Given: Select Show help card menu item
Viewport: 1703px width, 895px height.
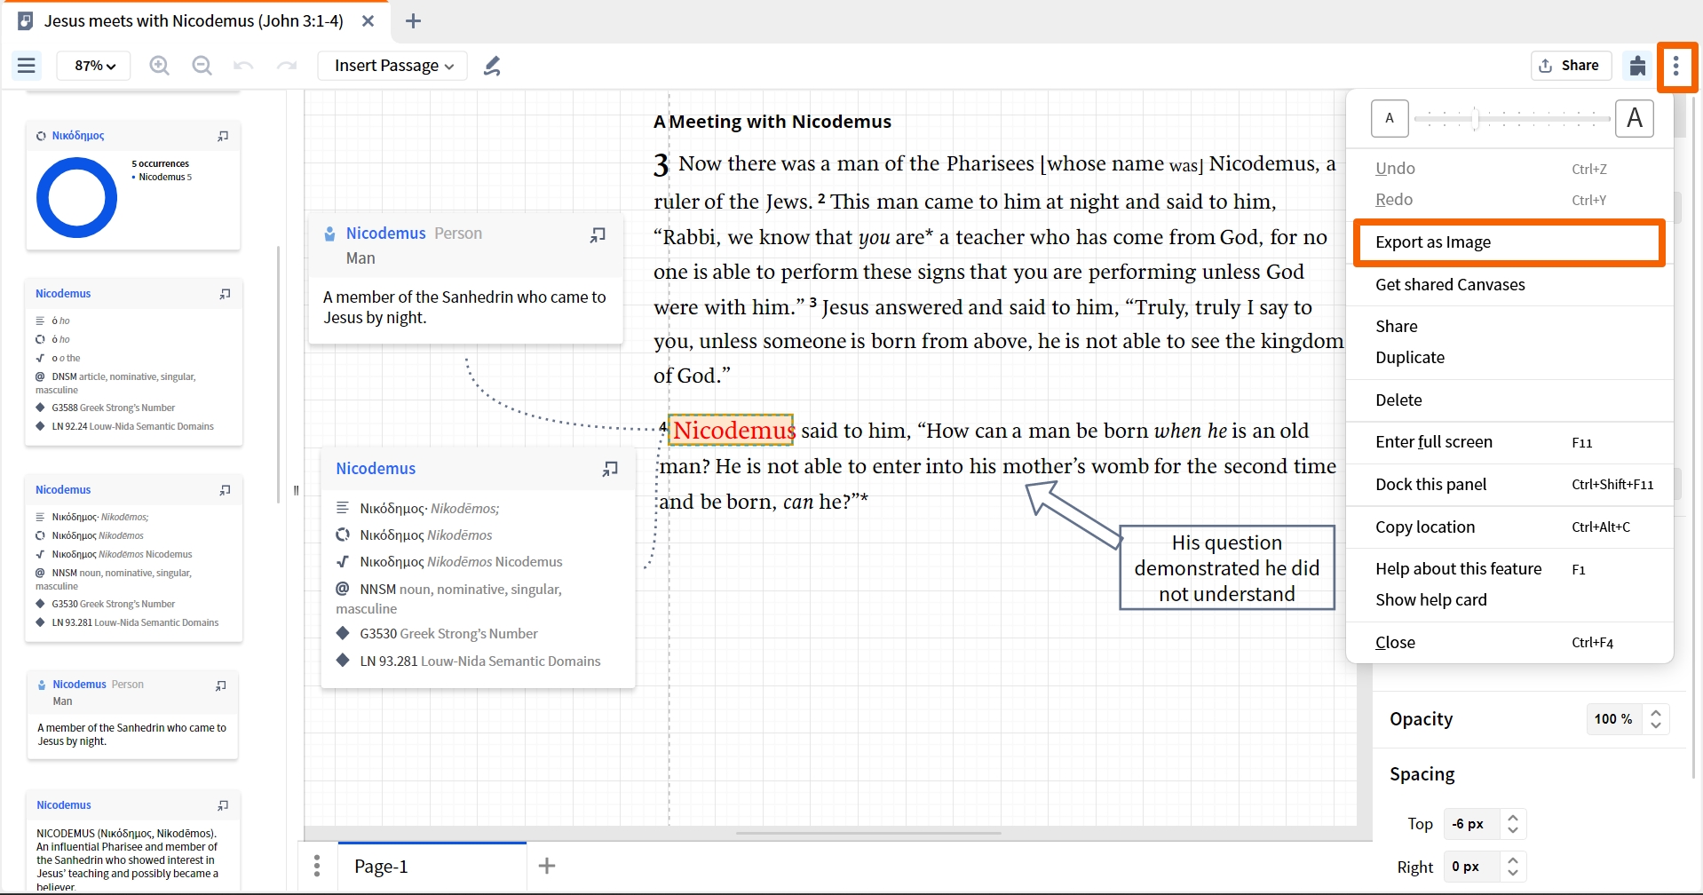Looking at the screenshot, I should (x=1509, y=600).
